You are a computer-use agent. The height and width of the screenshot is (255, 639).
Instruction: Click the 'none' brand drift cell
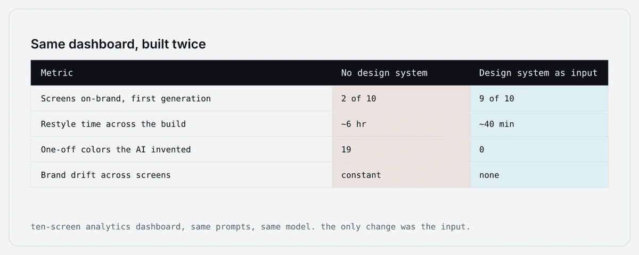[539, 175]
